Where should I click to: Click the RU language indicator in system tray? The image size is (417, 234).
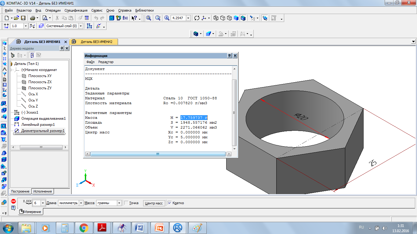[361, 227]
